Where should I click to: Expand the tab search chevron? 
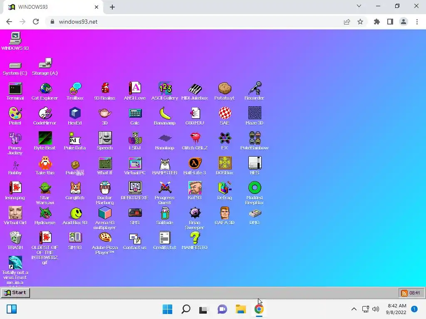[359, 6]
